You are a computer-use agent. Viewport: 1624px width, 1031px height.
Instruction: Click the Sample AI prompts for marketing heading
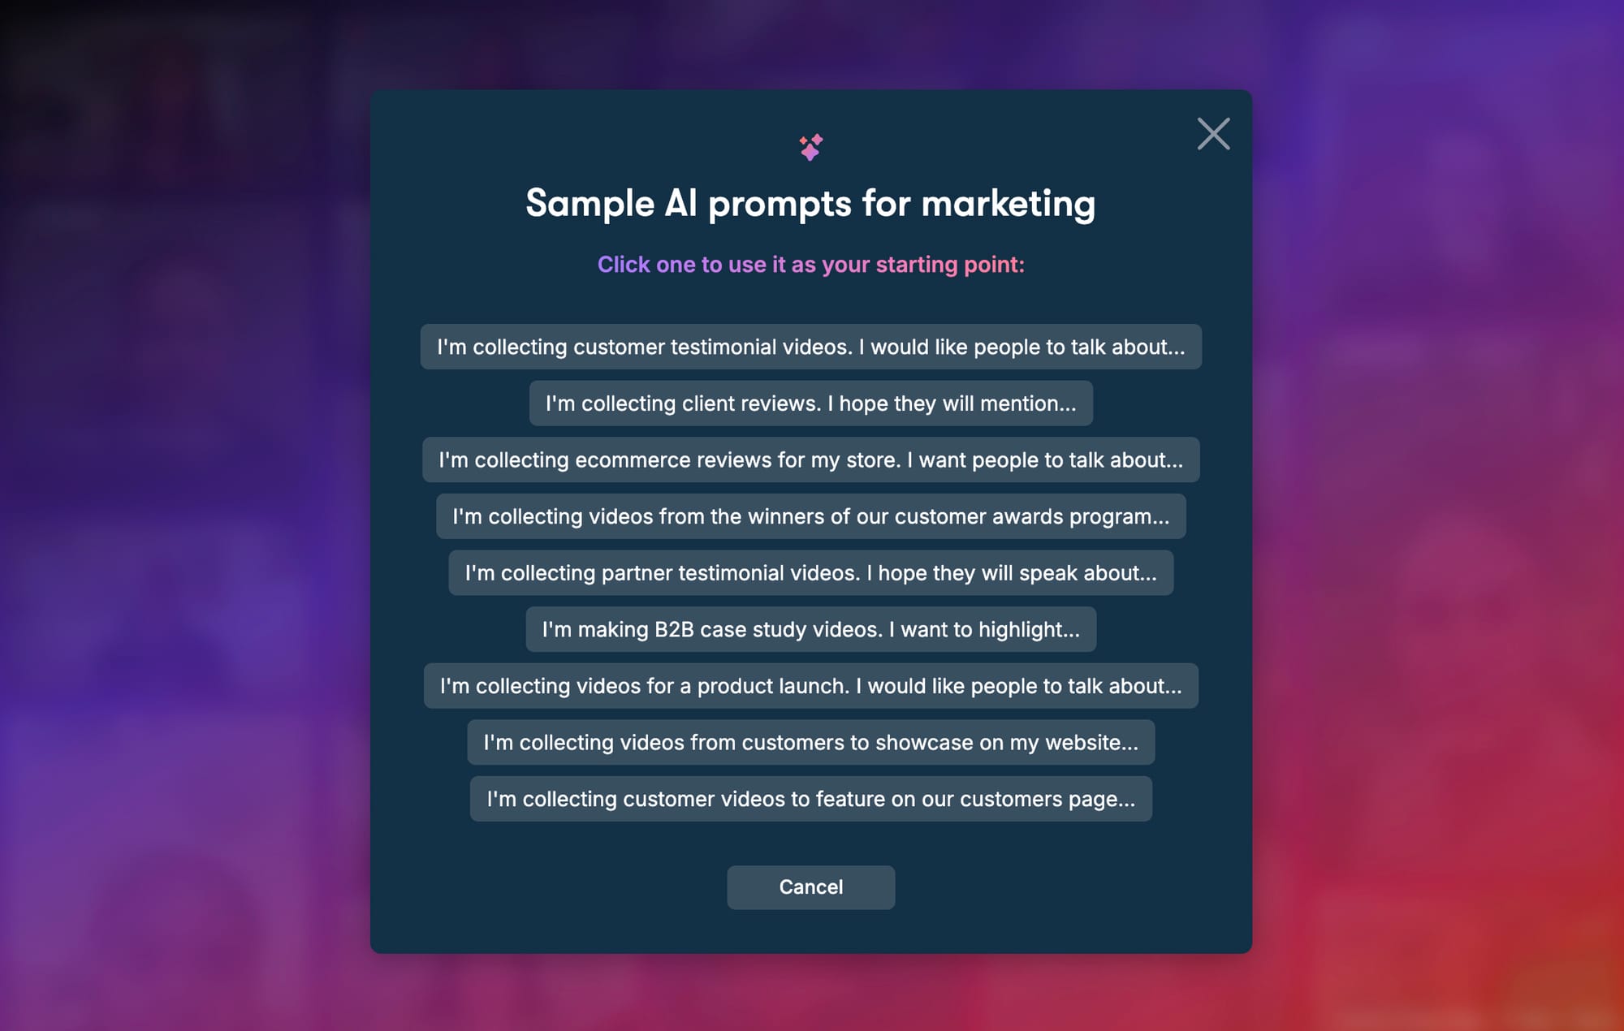pos(810,203)
